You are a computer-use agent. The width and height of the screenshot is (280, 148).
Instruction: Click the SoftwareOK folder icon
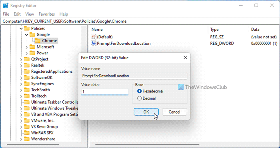coord(27,78)
